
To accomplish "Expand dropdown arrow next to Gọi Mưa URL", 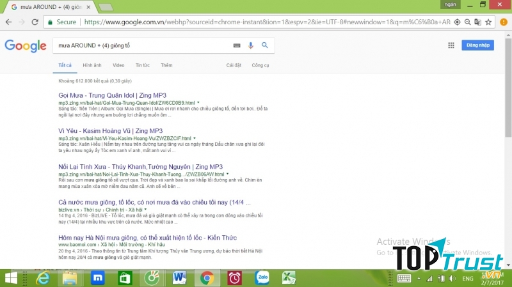I will coord(198,102).
